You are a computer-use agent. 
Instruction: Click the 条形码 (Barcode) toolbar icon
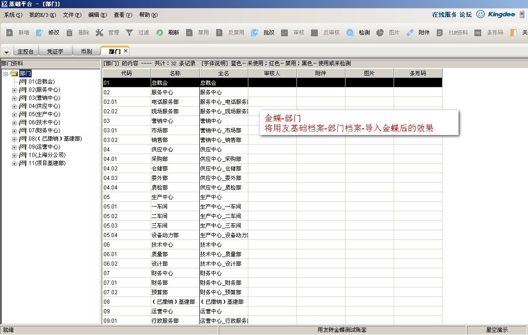[x=478, y=33]
